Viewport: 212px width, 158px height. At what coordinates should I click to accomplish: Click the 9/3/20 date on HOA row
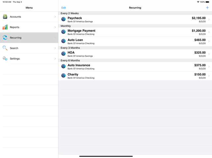point(202,56)
